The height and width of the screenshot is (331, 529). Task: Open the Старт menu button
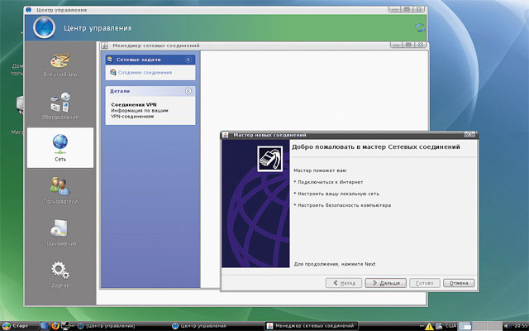[x=16, y=326]
